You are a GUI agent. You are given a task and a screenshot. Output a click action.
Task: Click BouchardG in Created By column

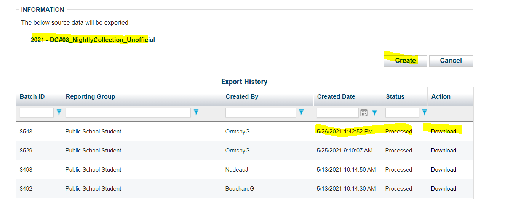240,189
